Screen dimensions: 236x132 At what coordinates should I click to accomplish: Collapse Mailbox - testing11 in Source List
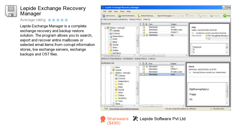[x=105, y=28]
